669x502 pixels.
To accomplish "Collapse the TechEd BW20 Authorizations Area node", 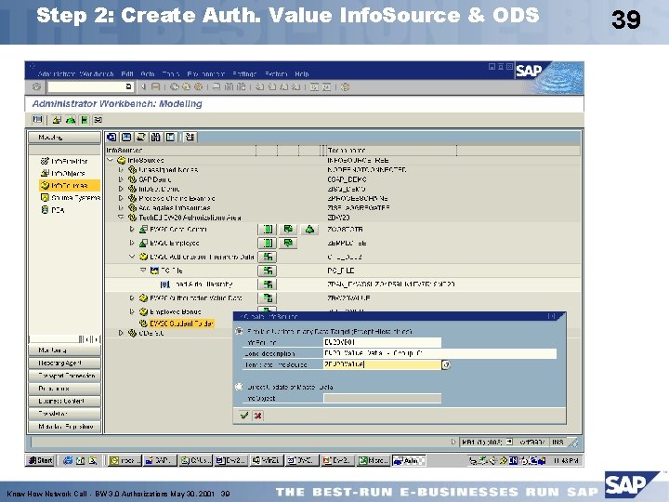I will [121, 218].
